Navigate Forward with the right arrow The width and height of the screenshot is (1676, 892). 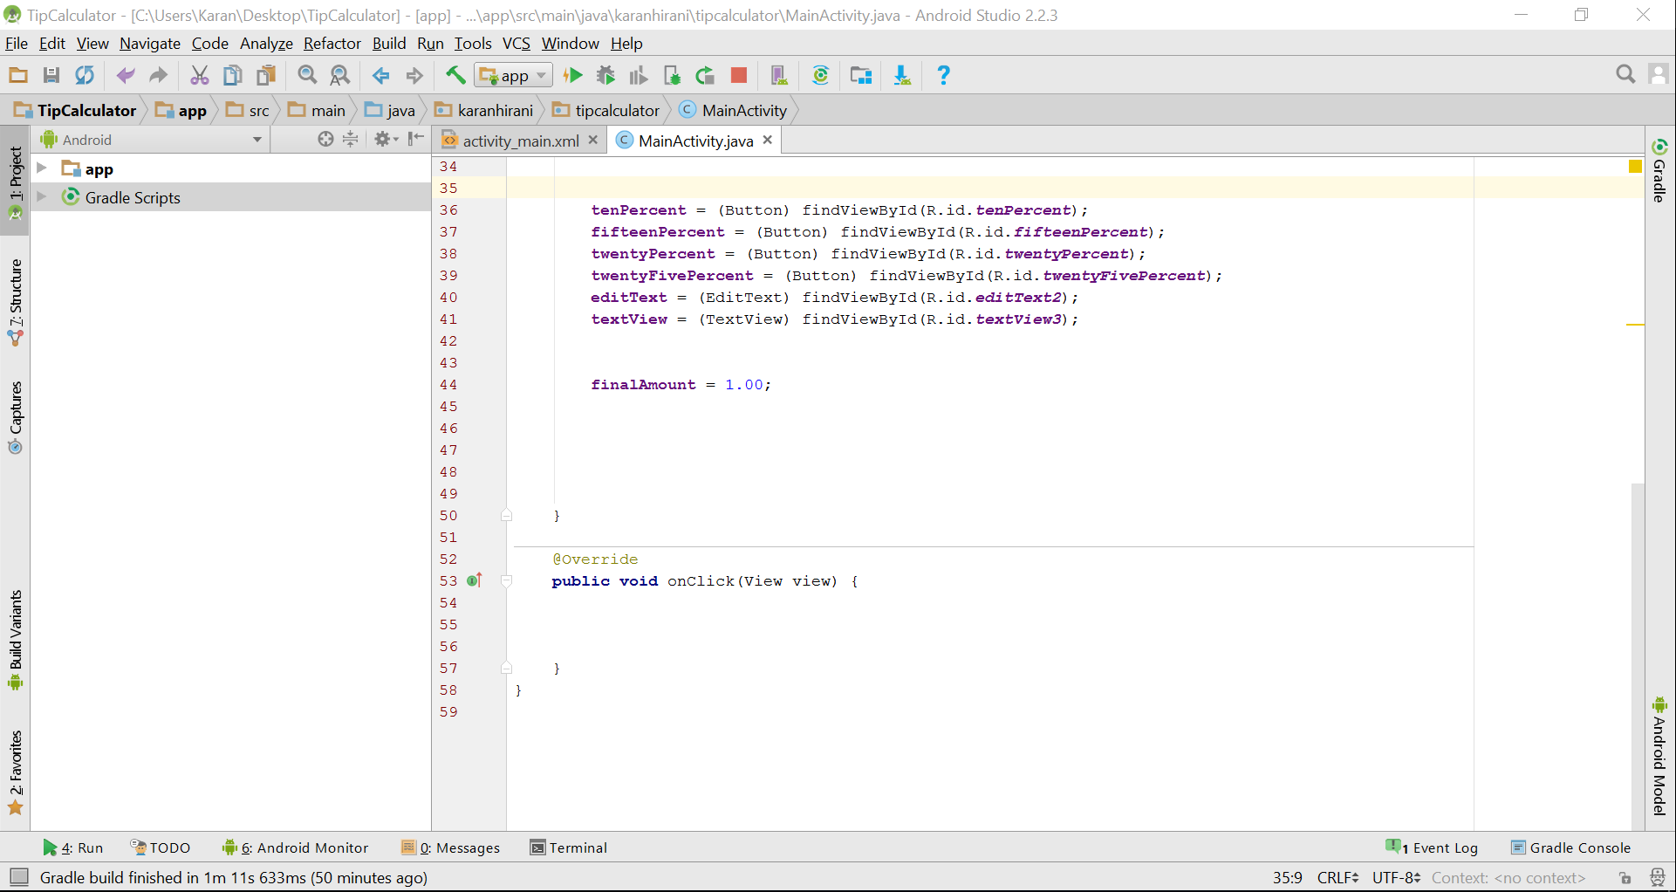click(414, 76)
